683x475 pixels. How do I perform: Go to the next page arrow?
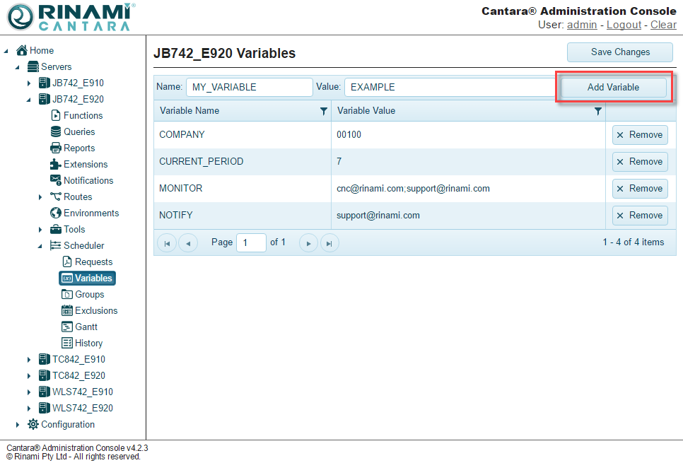[x=308, y=243]
